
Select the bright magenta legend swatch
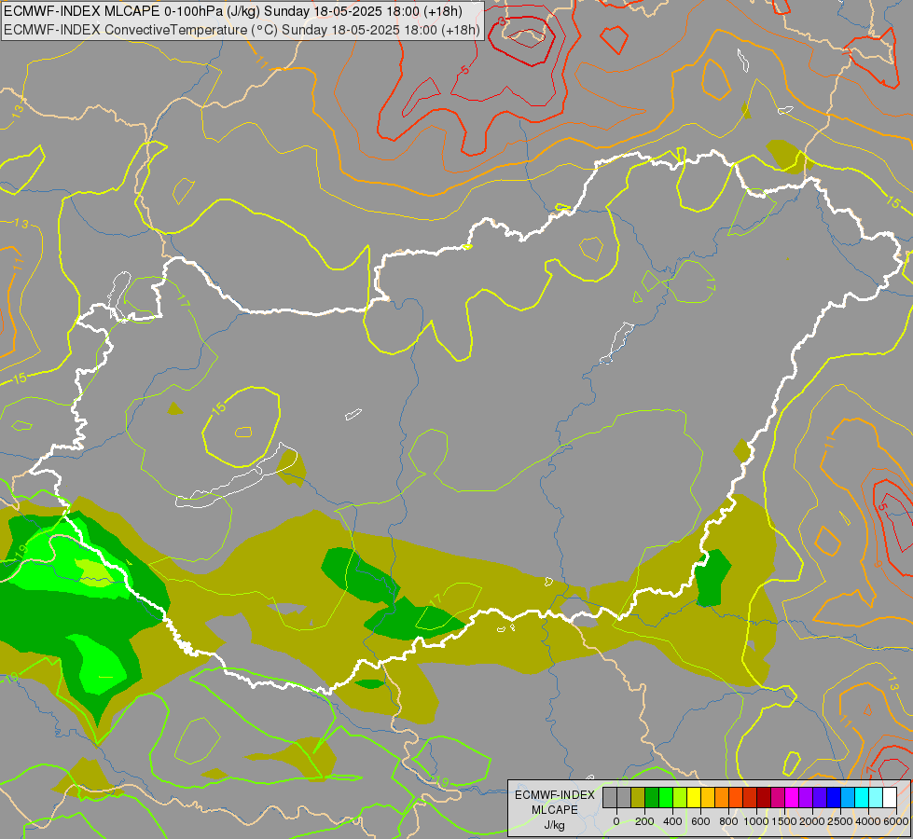tap(792, 797)
